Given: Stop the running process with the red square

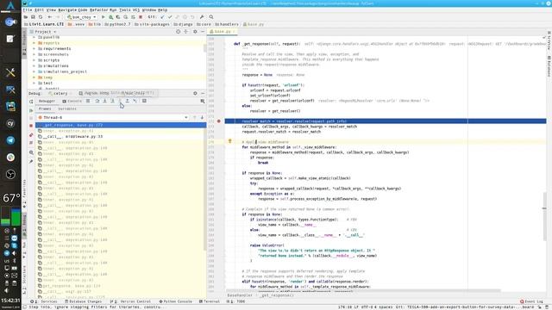Looking at the screenshot, I should pos(141,17).
